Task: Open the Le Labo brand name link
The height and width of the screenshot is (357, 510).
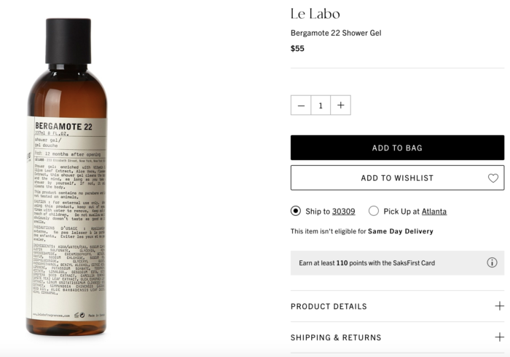Action: [x=315, y=14]
